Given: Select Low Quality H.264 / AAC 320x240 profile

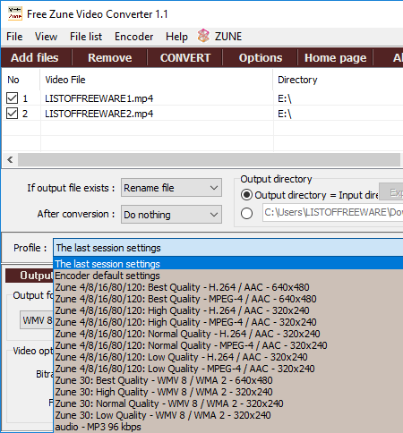Looking at the screenshot, I should [x=228, y=357].
